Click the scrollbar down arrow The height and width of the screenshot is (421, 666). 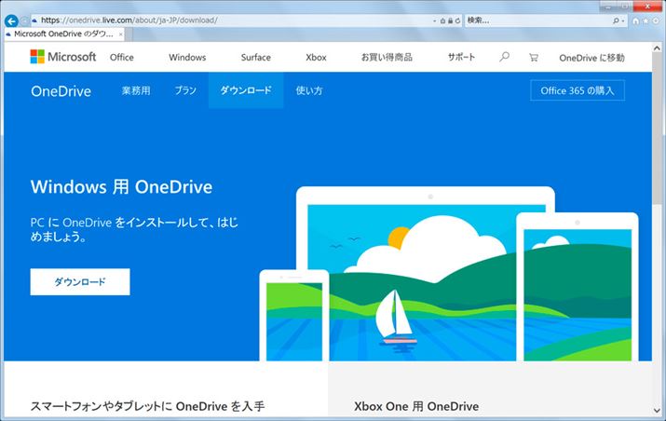tap(657, 411)
